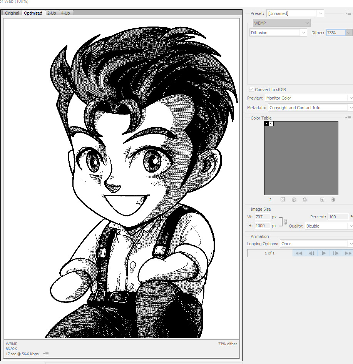Image resolution: width=353 pixels, height=364 pixels.
Task: Open the Preview Monitor Color dropdown
Action: [x=309, y=98]
